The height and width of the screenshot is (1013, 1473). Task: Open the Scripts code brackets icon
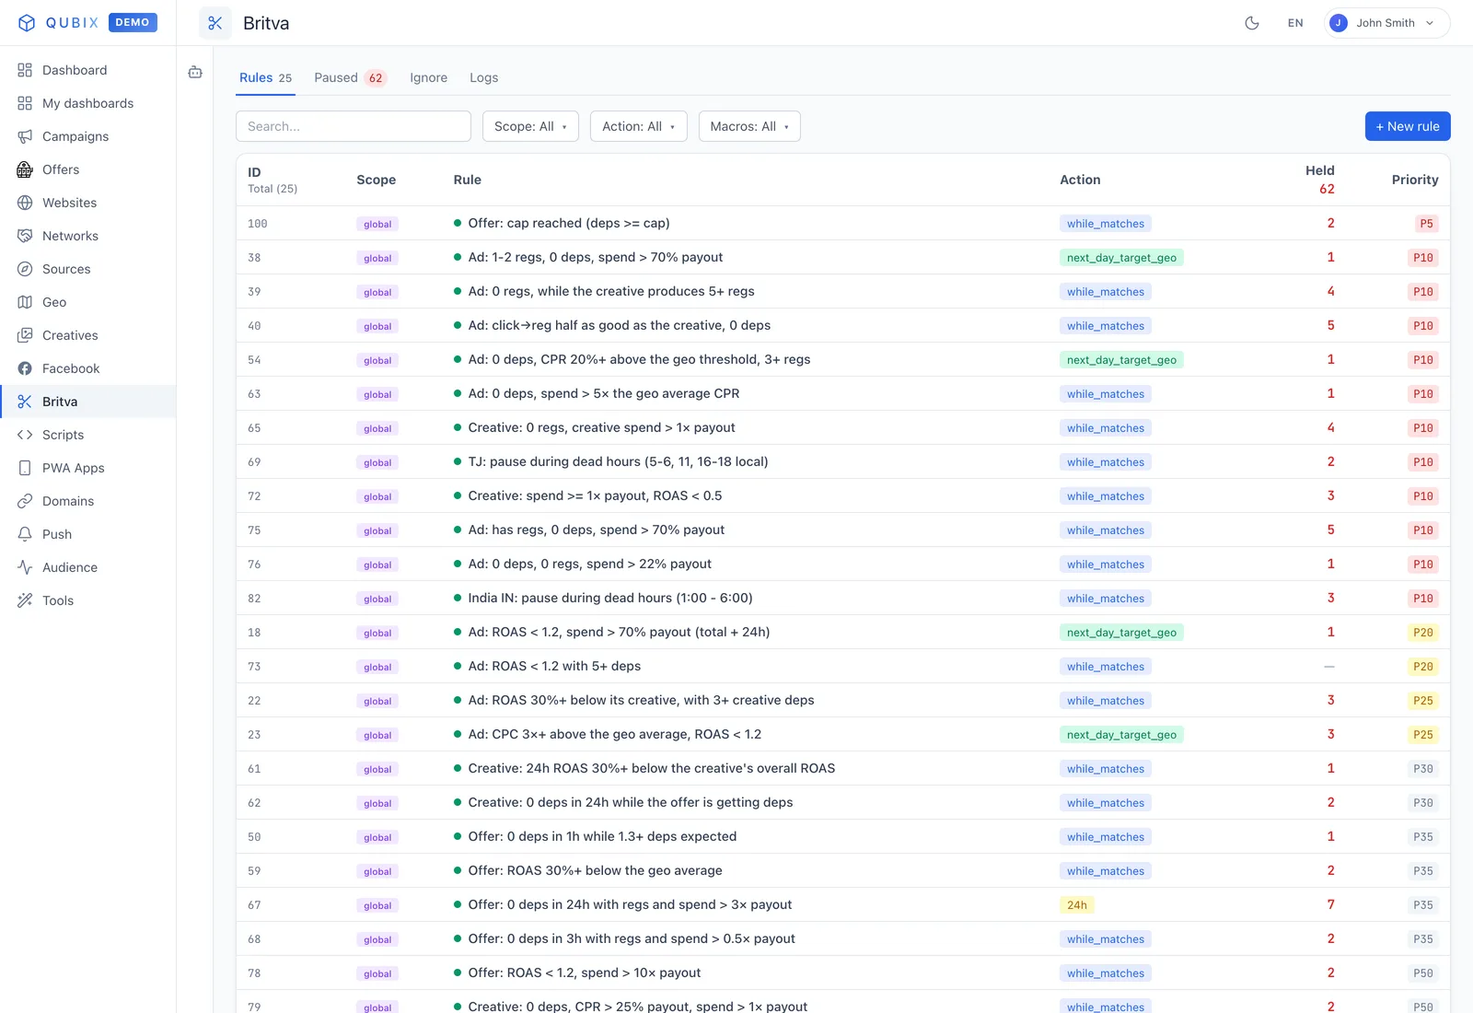[25, 435]
